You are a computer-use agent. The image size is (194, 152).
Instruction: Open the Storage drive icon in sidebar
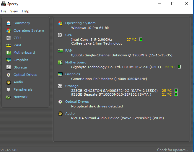pyautogui.click(x=8, y=67)
